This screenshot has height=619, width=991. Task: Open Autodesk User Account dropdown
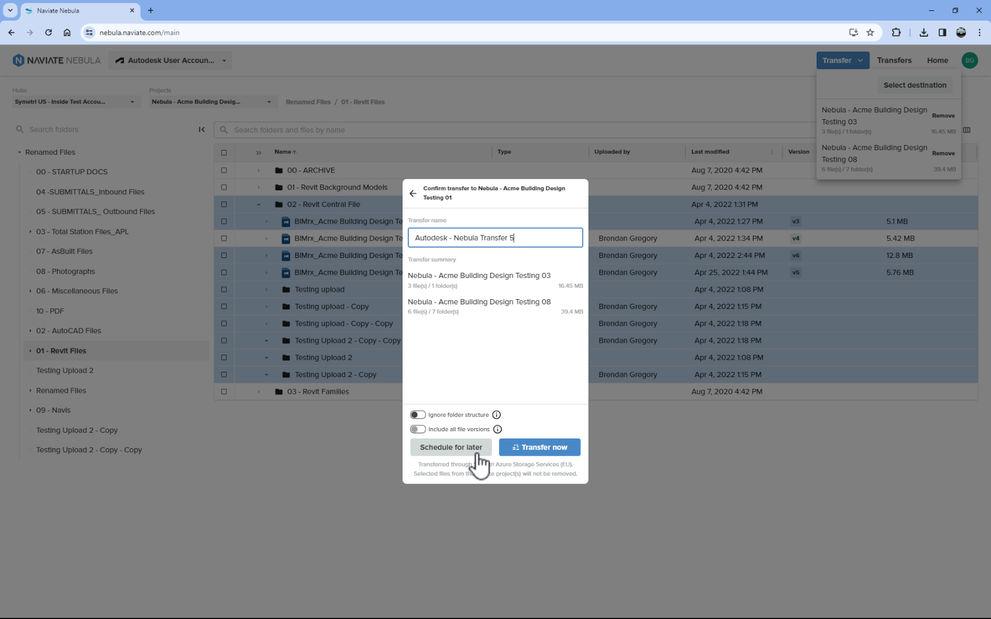(x=170, y=60)
